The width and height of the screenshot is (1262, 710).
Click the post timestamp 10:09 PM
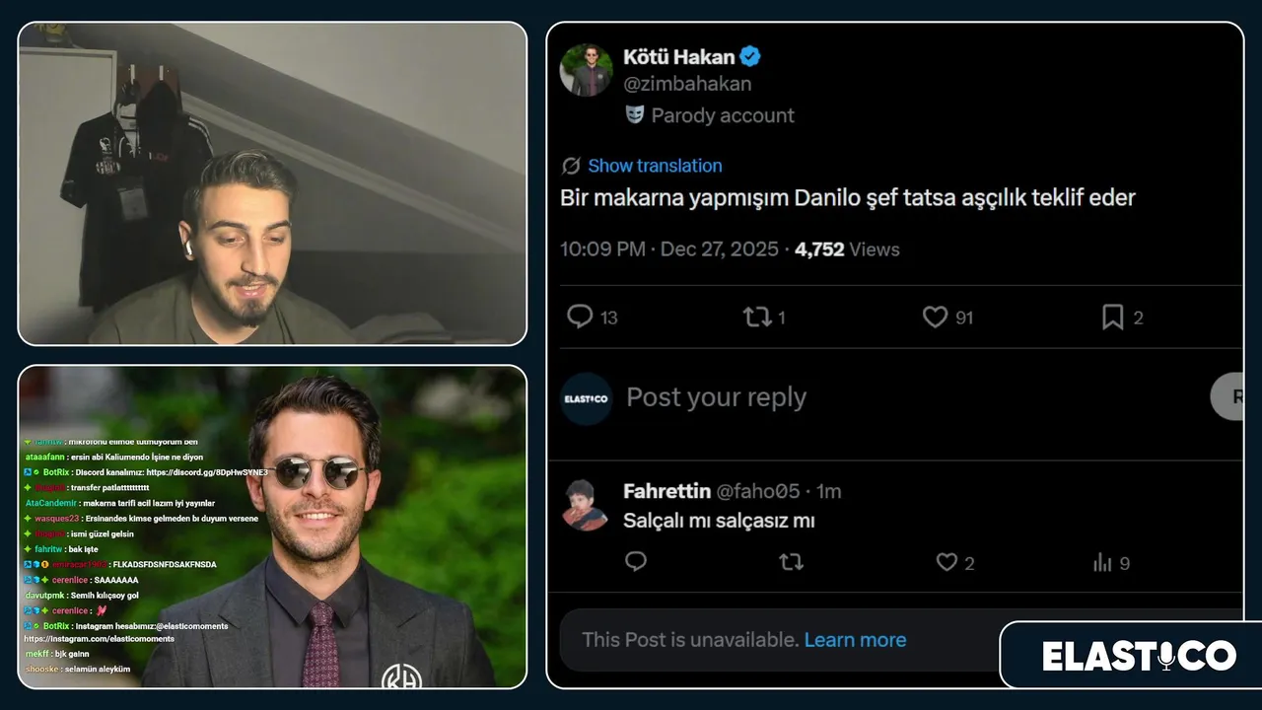602,249
